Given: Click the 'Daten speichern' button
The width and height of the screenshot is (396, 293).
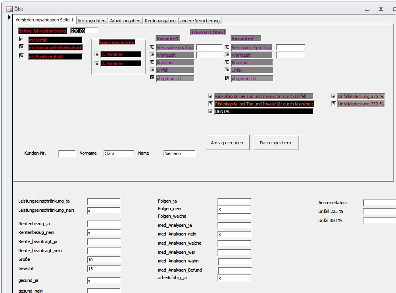Looking at the screenshot, I should point(276,143).
